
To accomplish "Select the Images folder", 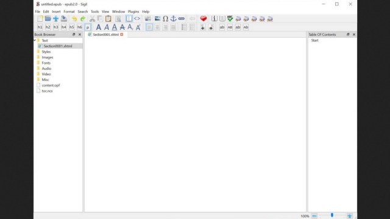I will (x=48, y=57).
